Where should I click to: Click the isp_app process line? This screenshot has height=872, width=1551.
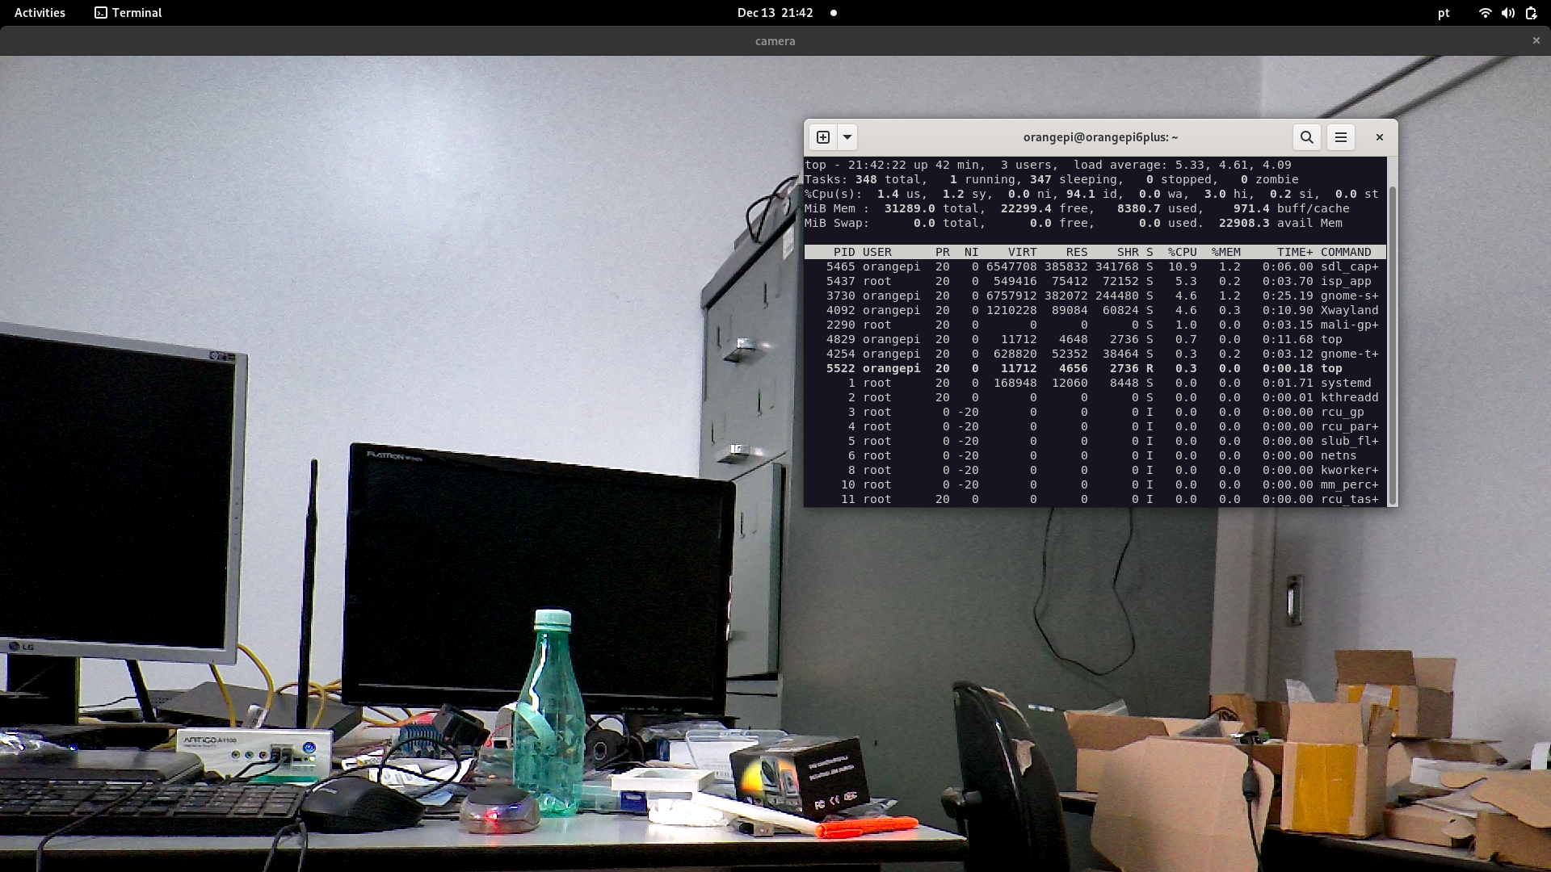[1095, 281]
